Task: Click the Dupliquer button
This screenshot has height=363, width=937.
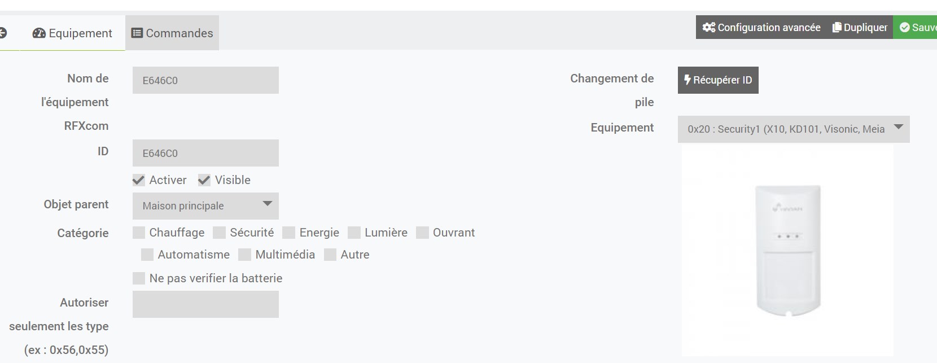Action: click(860, 27)
